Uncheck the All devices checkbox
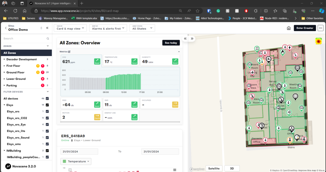The width and height of the screenshot is (326, 172). point(47,99)
